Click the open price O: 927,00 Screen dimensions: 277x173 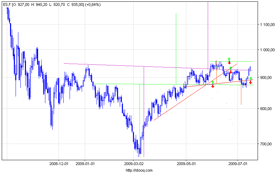click(x=21, y=5)
